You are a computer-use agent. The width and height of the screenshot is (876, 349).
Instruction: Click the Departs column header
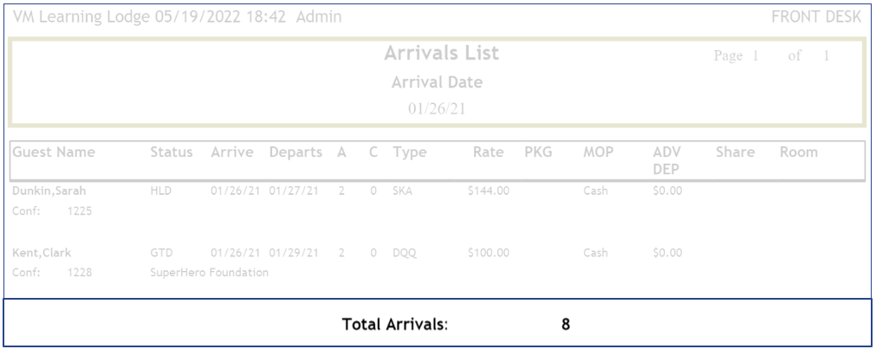point(295,152)
